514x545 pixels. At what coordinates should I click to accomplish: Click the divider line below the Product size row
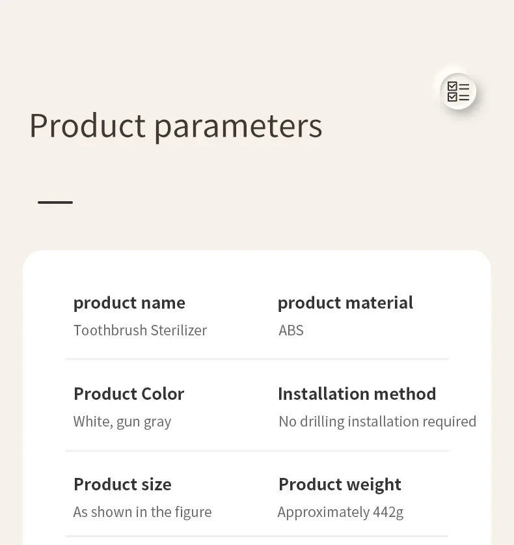click(257, 537)
